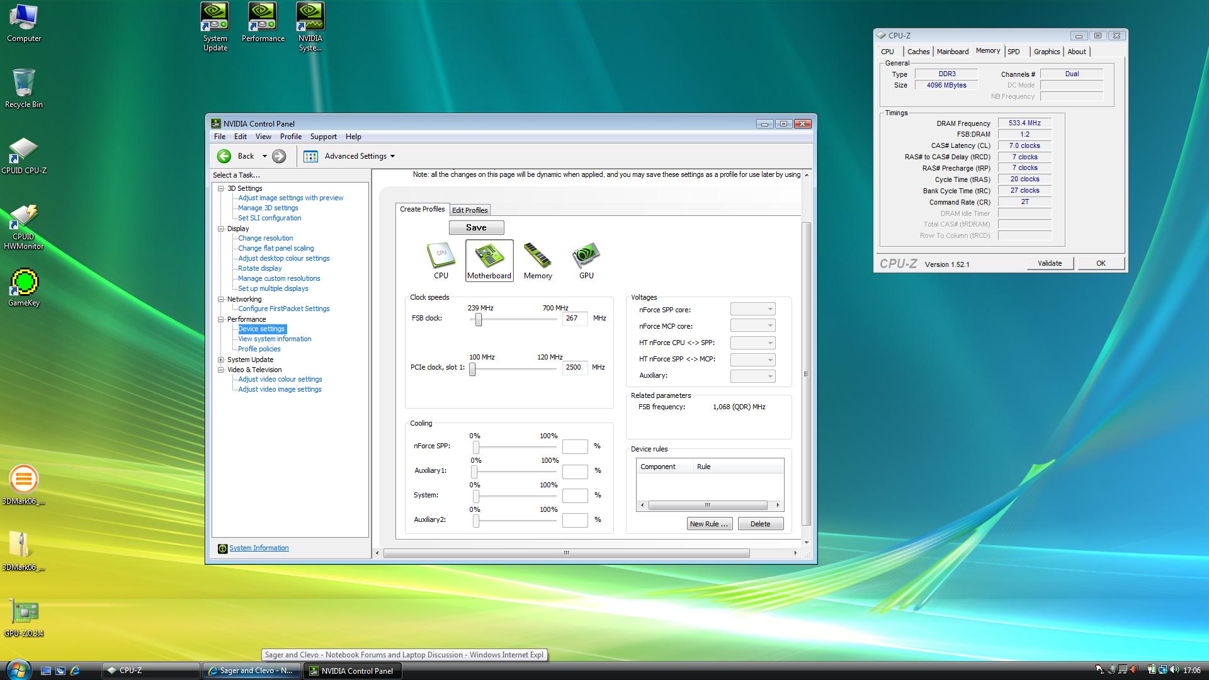Click the PCIe clock MHz input field
1209x680 pixels.
point(575,368)
